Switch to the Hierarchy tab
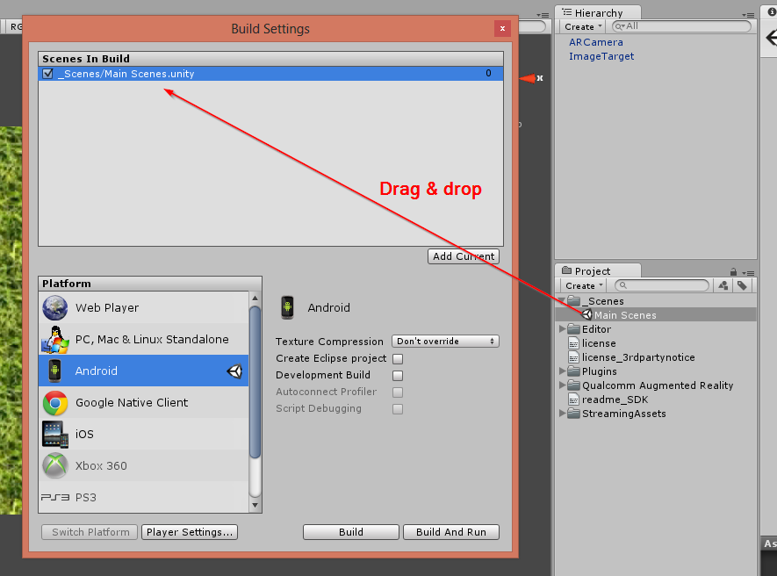The image size is (777, 576). [597, 13]
